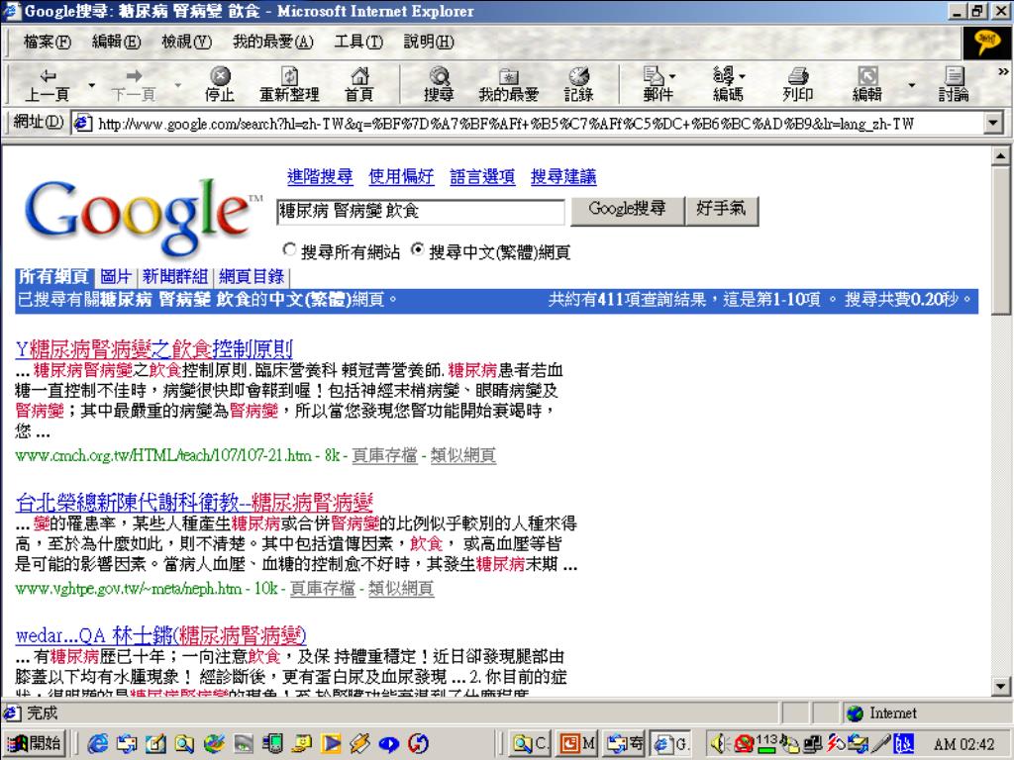The width and height of the screenshot is (1014, 760).
Task: Reload page with 重新整理 button
Action: point(289,85)
